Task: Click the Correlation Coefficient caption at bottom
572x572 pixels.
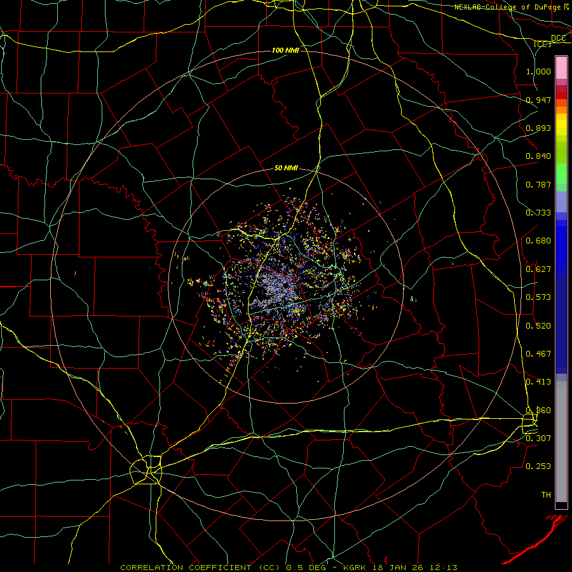Action: click(289, 568)
